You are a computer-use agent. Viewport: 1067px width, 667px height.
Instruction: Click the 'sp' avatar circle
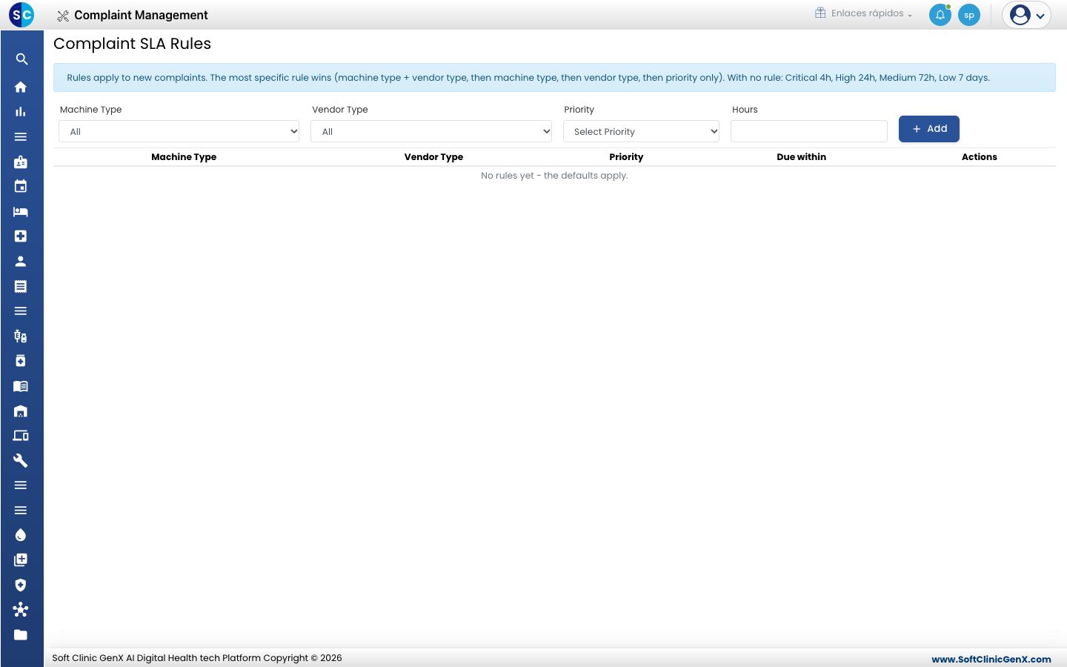point(969,15)
